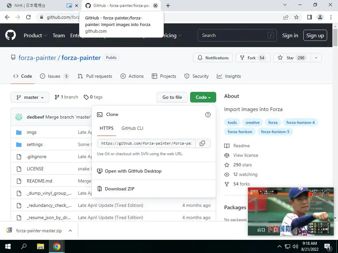
Task: Click the Sign in link
Action: (x=290, y=36)
